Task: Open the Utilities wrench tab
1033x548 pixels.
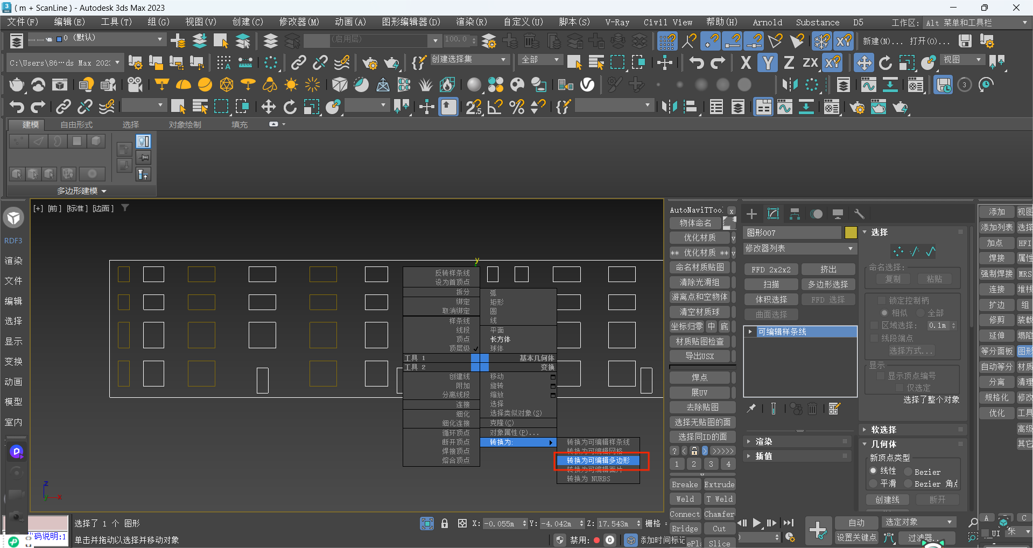Action: (x=859, y=214)
